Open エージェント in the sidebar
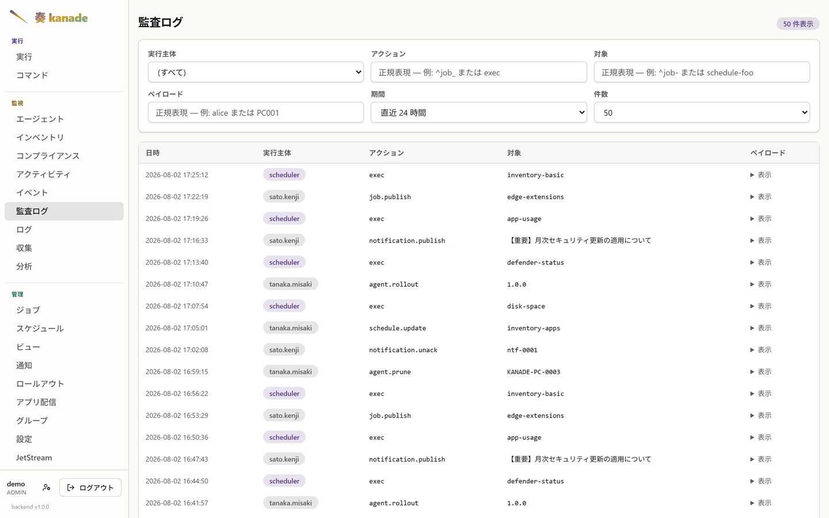The width and height of the screenshot is (829, 518). (64, 119)
